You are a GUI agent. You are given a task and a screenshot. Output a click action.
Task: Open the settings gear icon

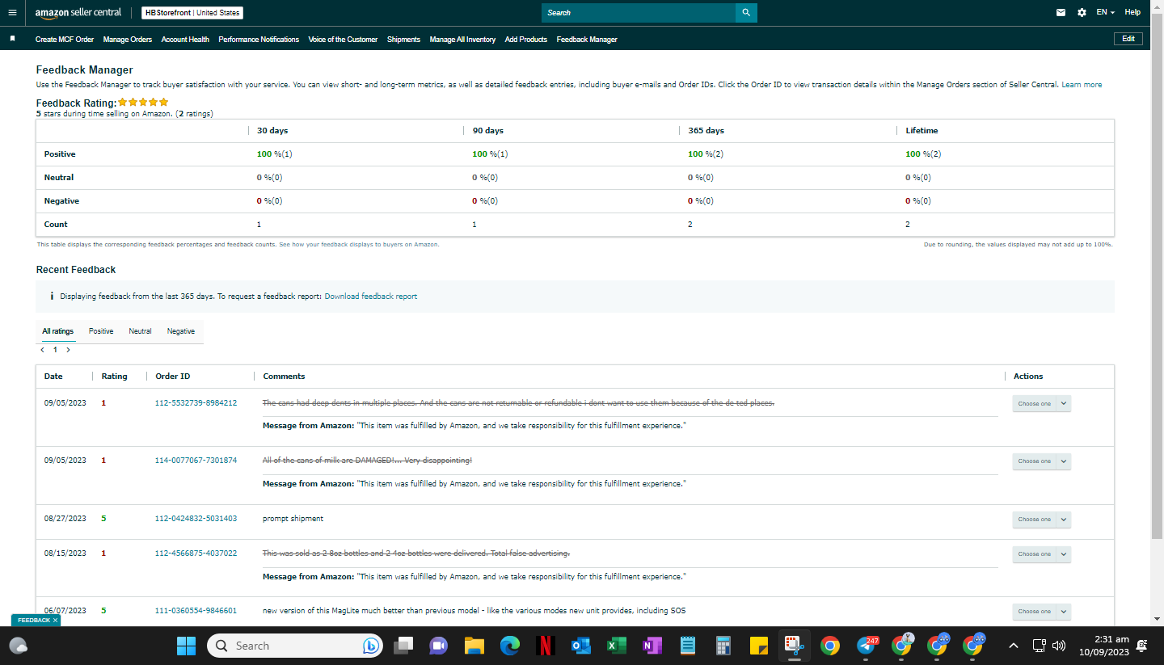pyautogui.click(x=1082, y=13)
